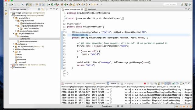Click the Writable status bar entry
195x110 pixels.
(90, 106)
